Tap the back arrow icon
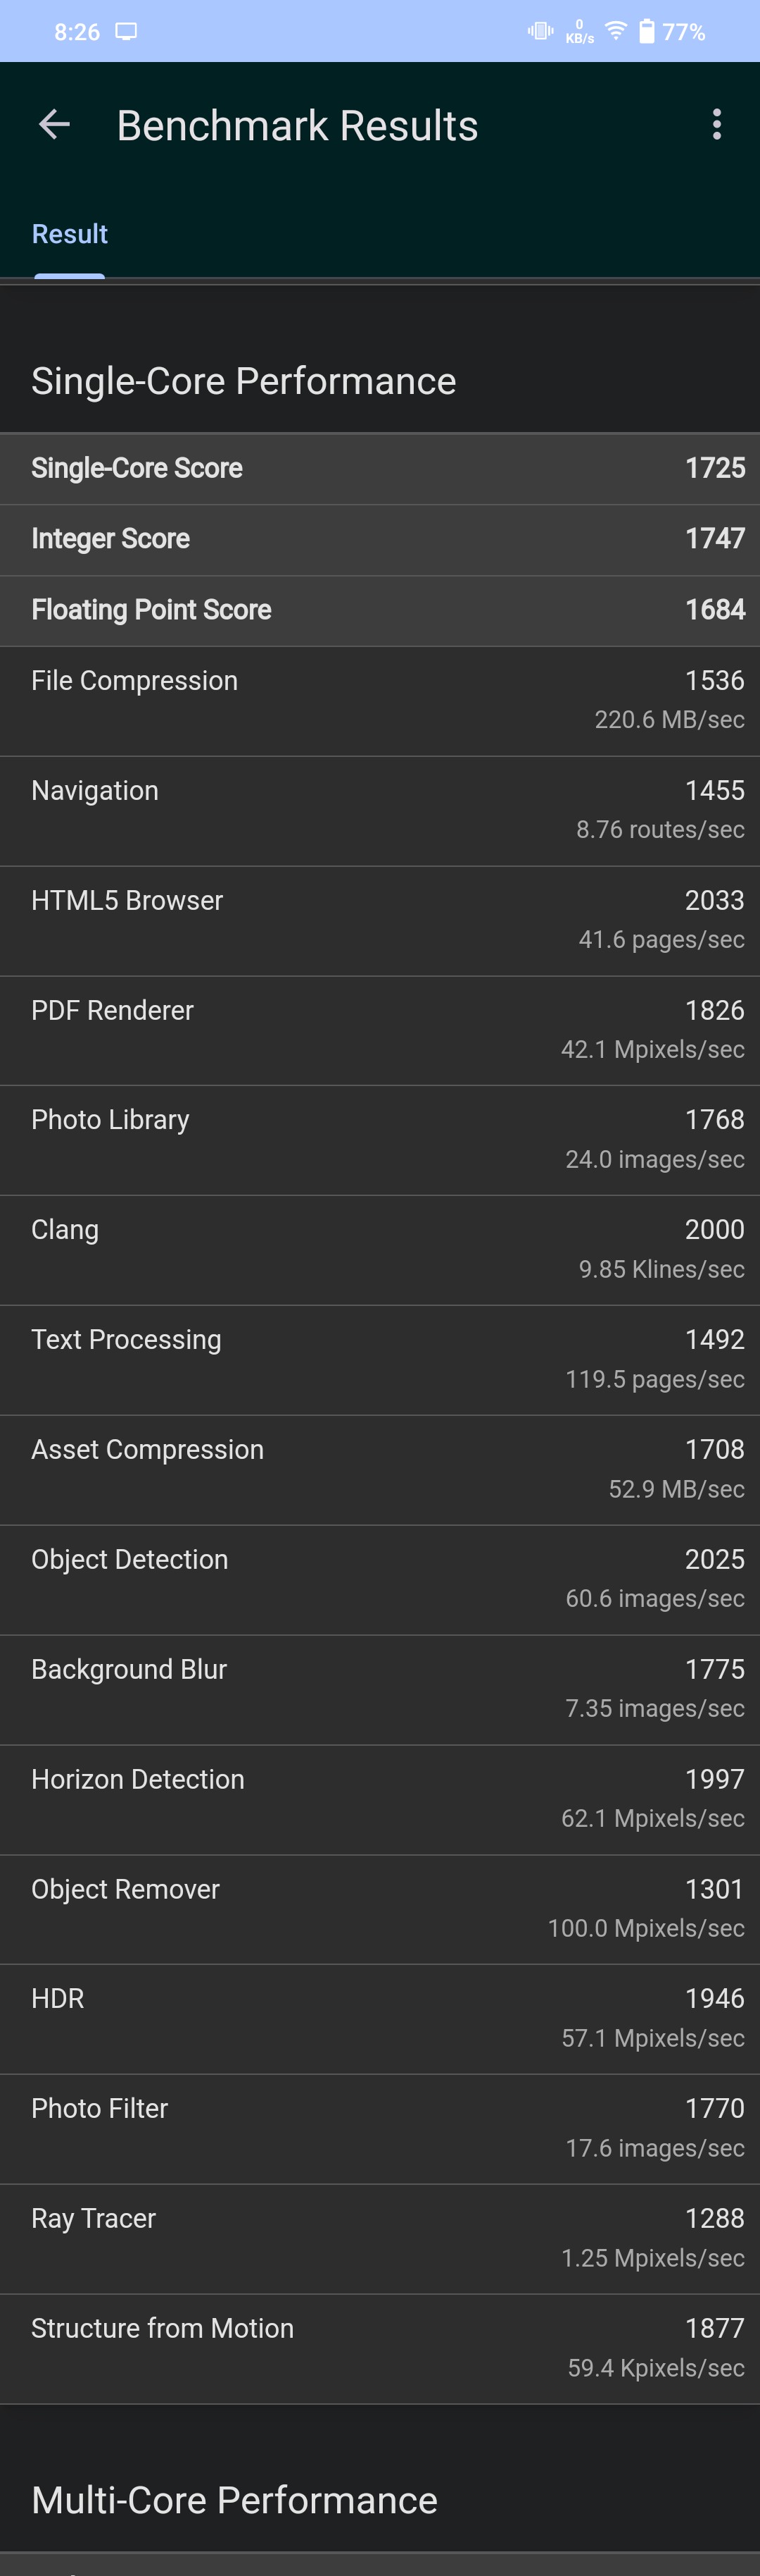The height and width of the screenshot is (2576, 760). point(54,125)
